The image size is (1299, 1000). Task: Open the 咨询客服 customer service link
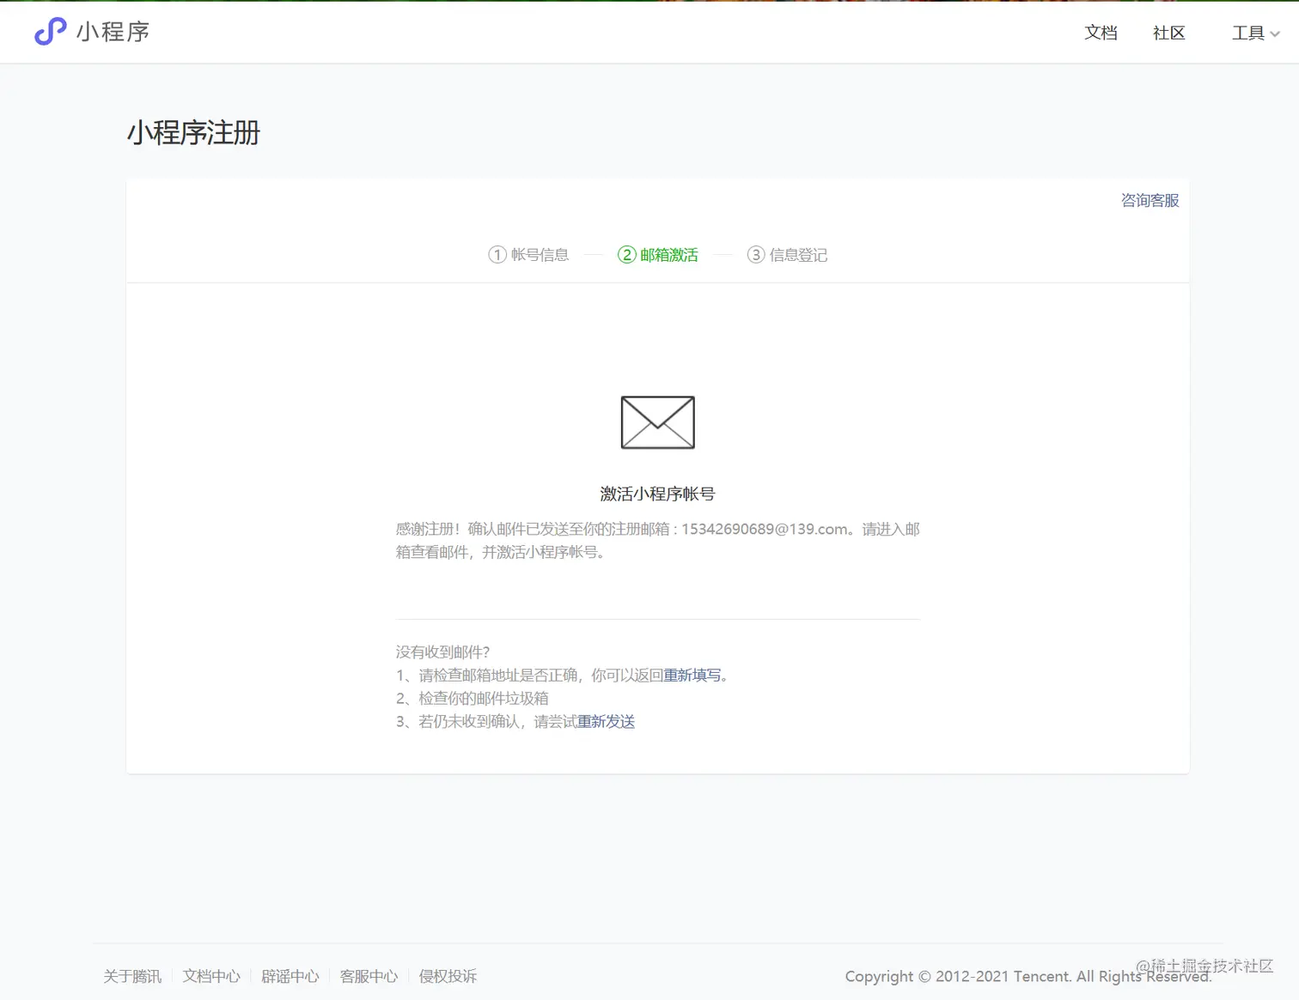[x=1150, y=200]
